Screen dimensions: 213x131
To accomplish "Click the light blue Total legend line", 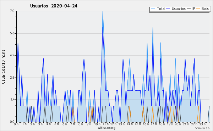I will (153, 9).
